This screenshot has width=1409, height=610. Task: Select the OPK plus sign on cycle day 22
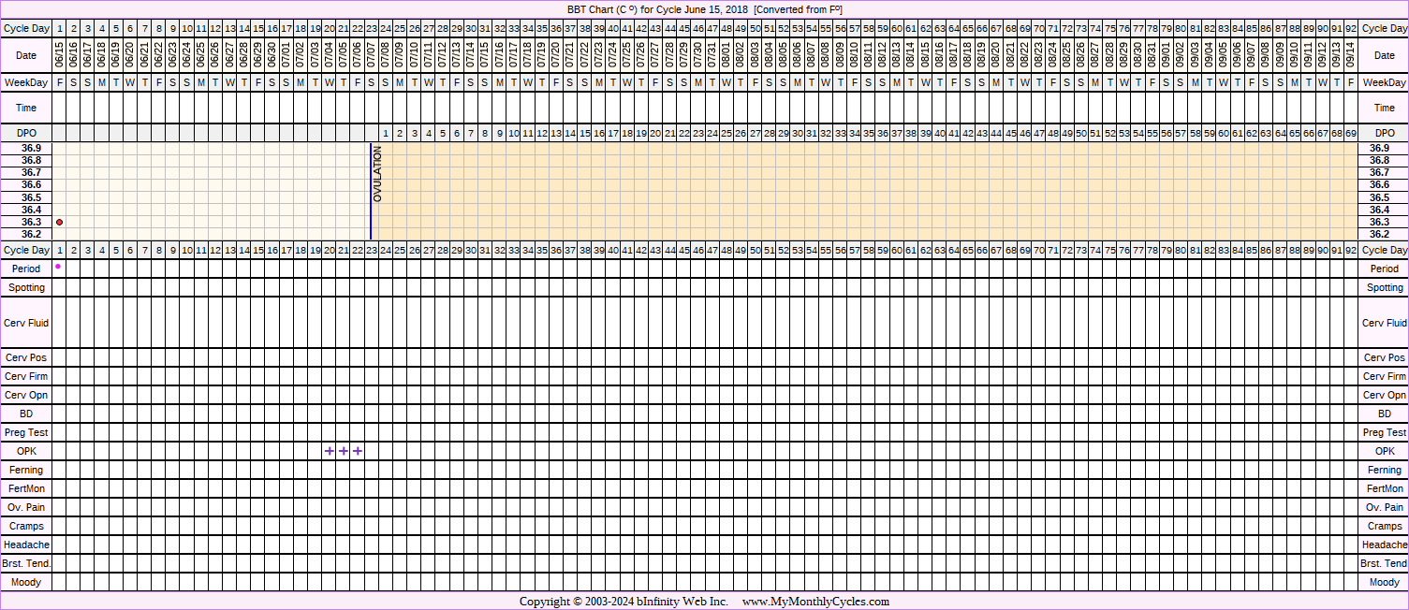pos(358,451)
